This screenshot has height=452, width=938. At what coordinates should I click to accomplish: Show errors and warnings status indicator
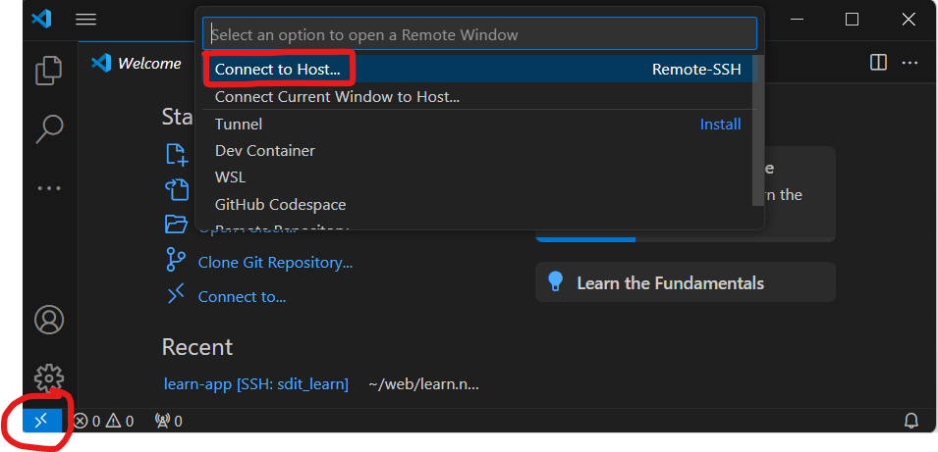(103, 422)
